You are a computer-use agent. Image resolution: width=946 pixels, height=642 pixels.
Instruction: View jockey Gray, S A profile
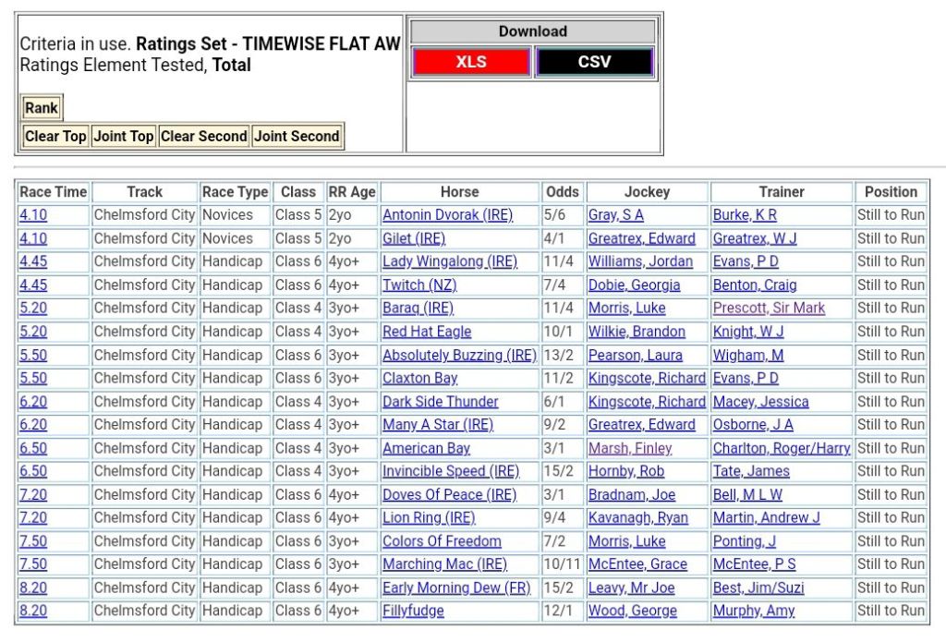coord(615,215)
